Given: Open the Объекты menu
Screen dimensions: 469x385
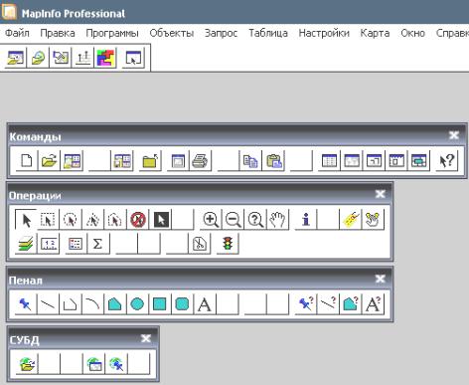Looking at the screenshot, I should click(172, 33).
